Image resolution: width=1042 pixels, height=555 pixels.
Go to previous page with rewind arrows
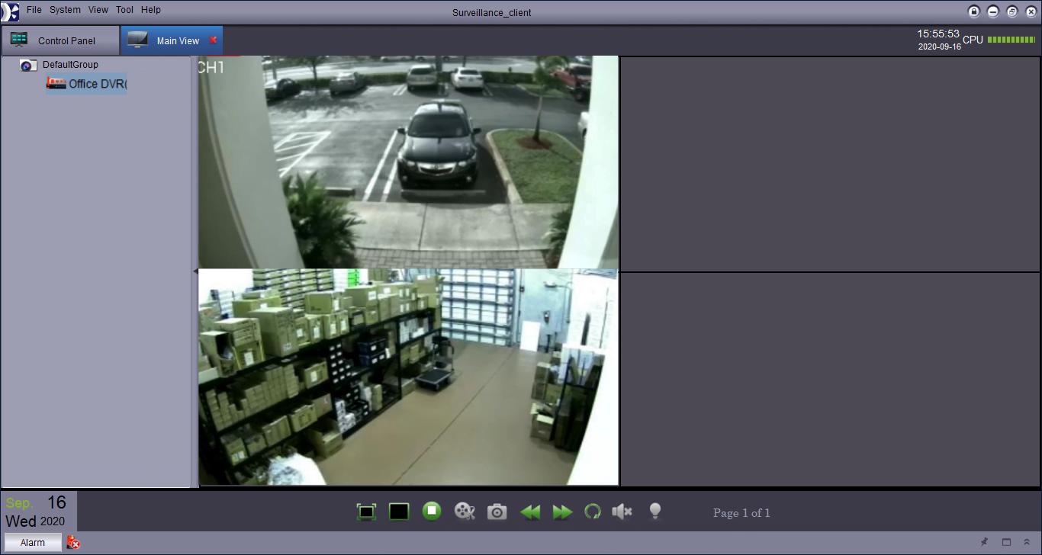[530, 512]
